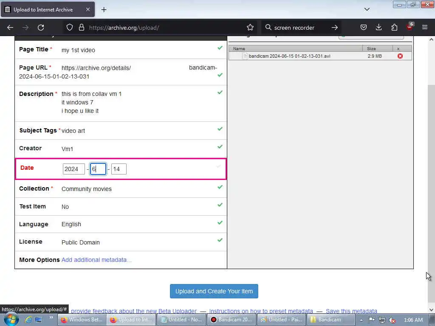Open the Firefox hamburger menu
Image resolution: width=435 pixels, height=326 pixels.
point(425,28)
